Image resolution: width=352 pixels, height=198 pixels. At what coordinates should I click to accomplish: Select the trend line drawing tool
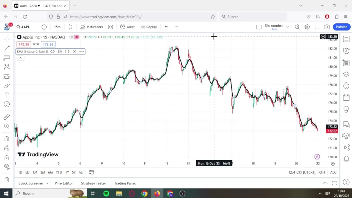(7, 49)
